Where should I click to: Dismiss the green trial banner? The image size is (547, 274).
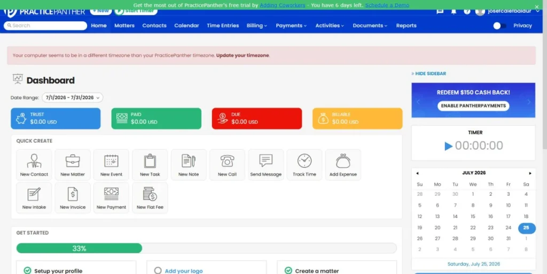pos(536,6)
